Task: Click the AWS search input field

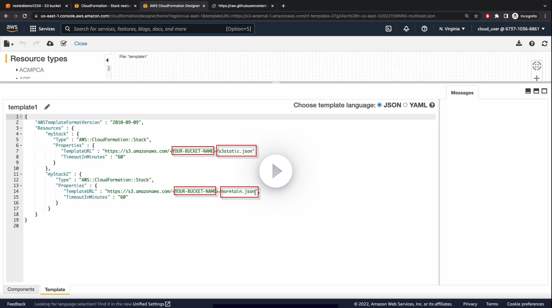Action: pyautogui.click(x=158, y=29)
